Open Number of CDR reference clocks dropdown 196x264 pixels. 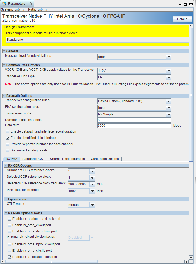[x=92, y=171]
